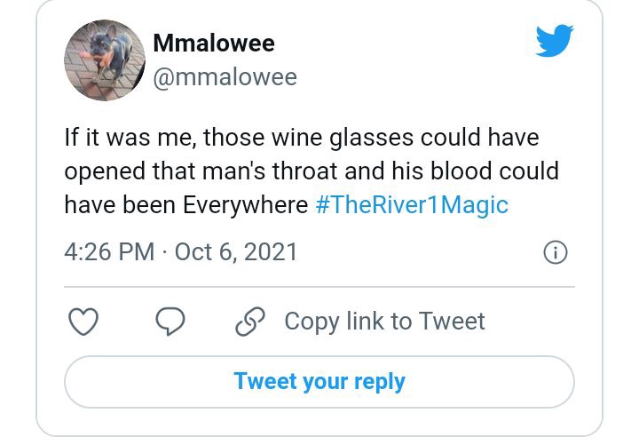Open replies via the speech bubble icon
639x445 pixels.
170,321
